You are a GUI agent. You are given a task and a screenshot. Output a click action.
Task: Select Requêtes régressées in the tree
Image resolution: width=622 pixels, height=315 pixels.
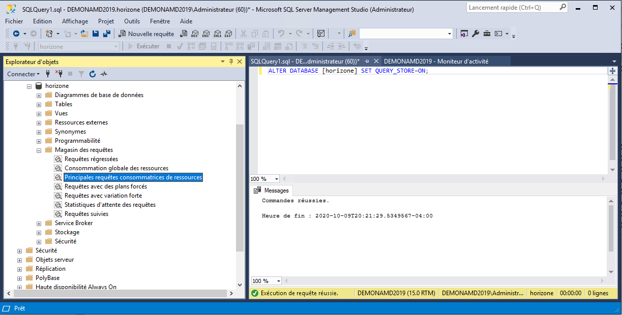coord(91,159)
